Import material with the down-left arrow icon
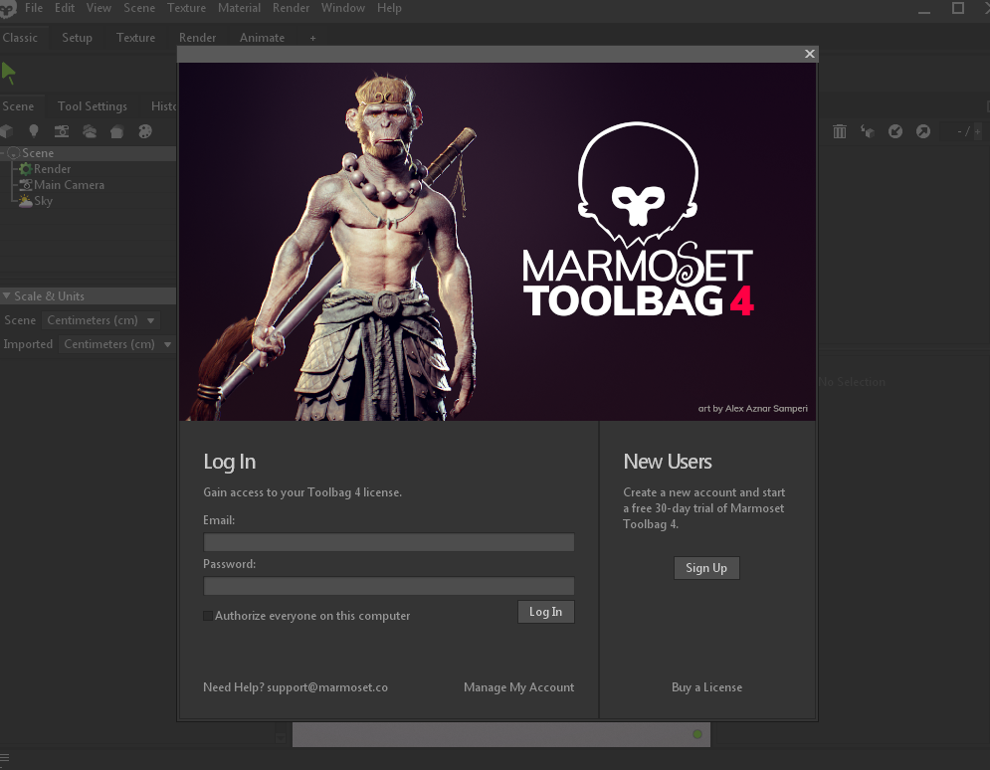 (x=895, y=131)
